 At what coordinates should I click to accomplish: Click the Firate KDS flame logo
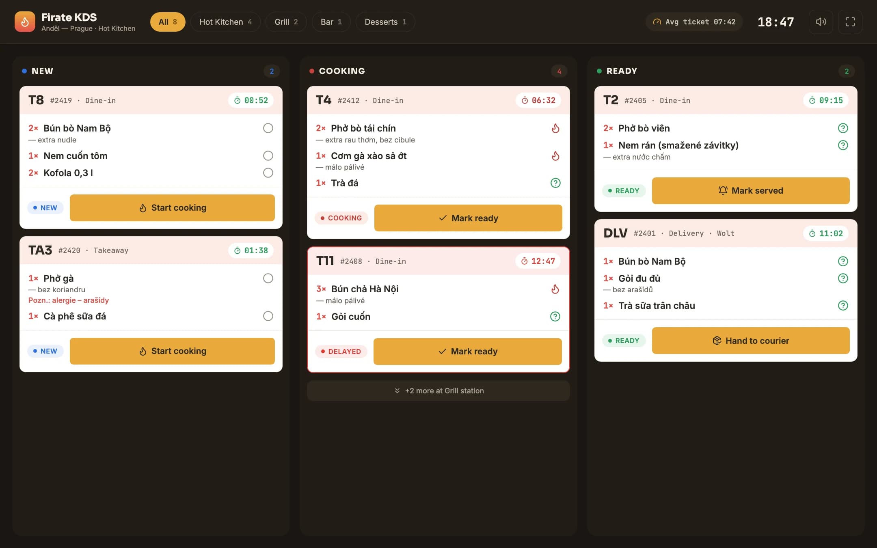(25, 22)
